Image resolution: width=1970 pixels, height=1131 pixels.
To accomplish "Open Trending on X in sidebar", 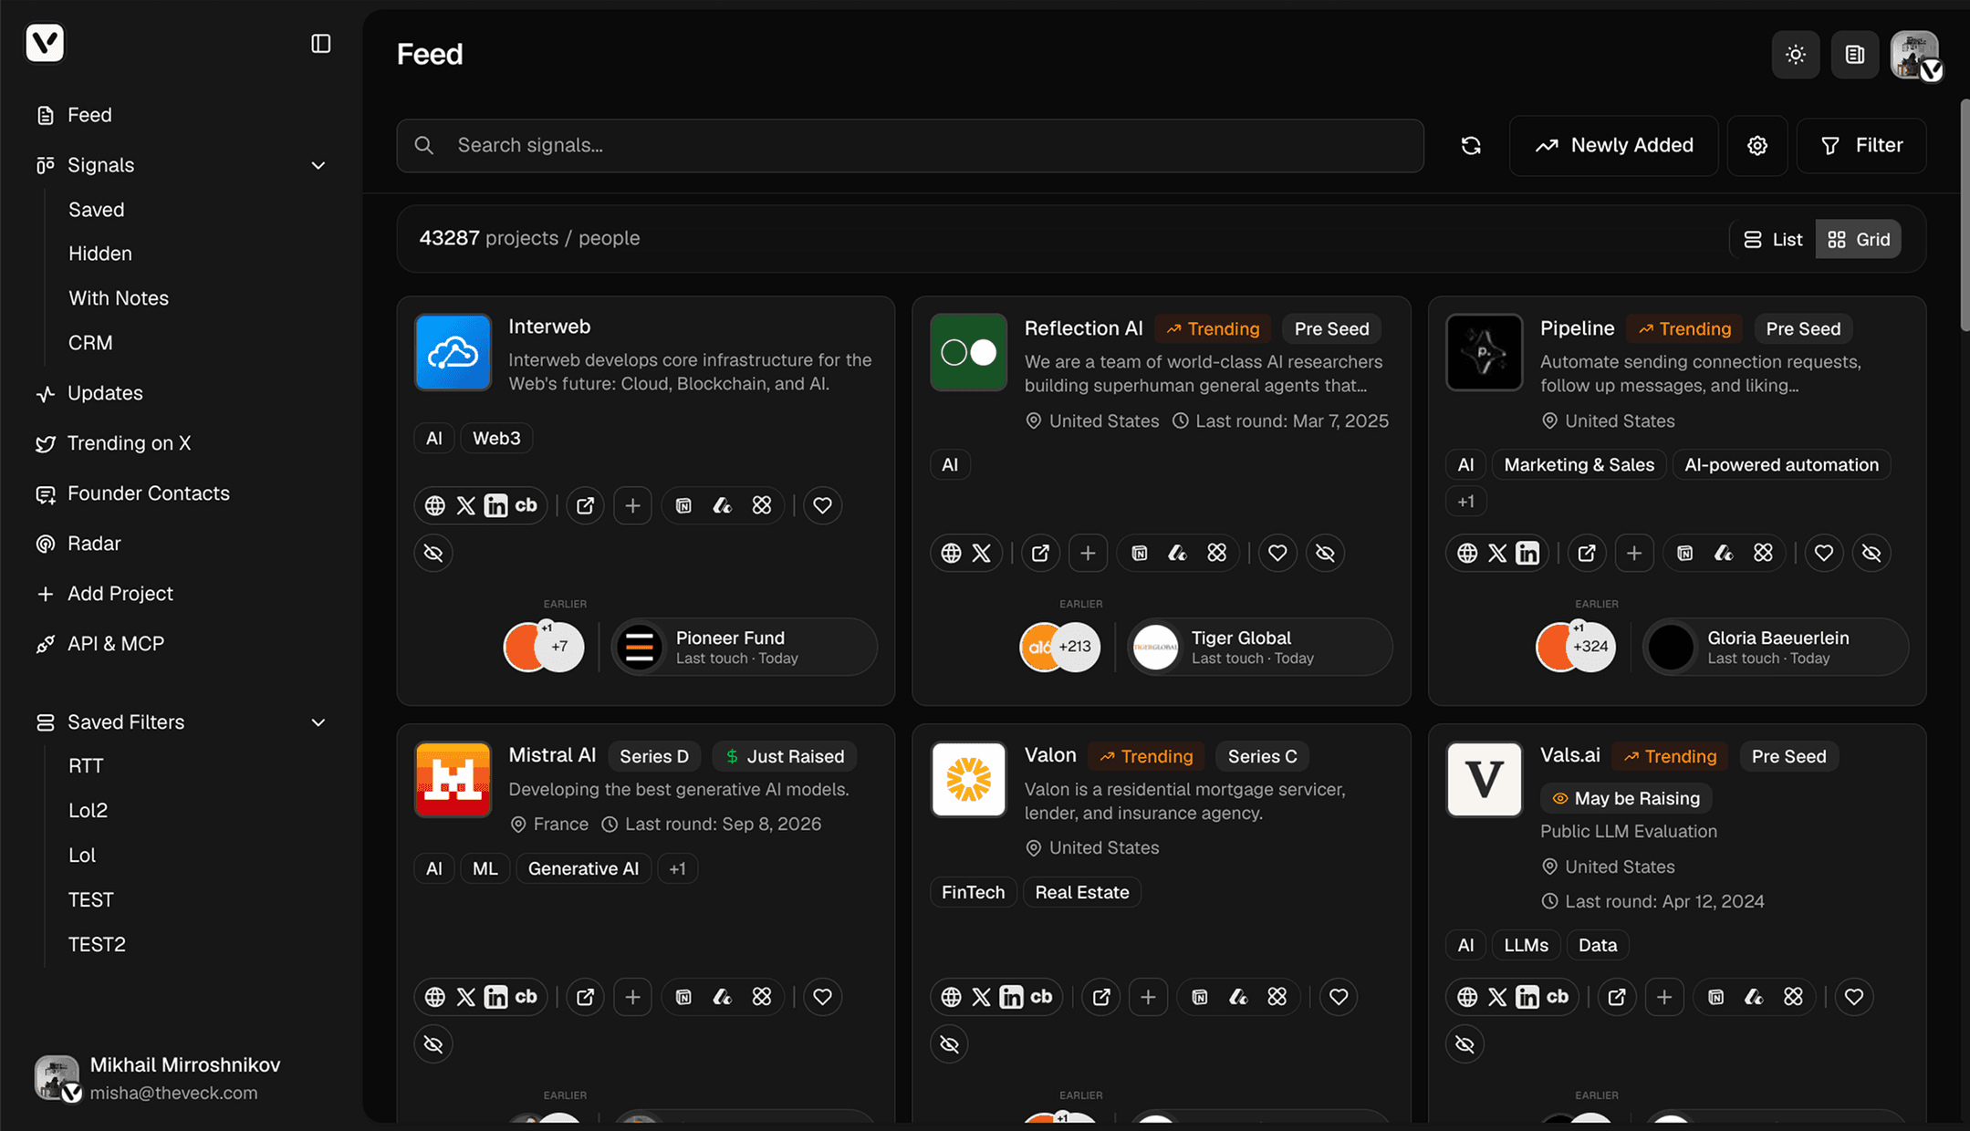I will click(129, 443).
